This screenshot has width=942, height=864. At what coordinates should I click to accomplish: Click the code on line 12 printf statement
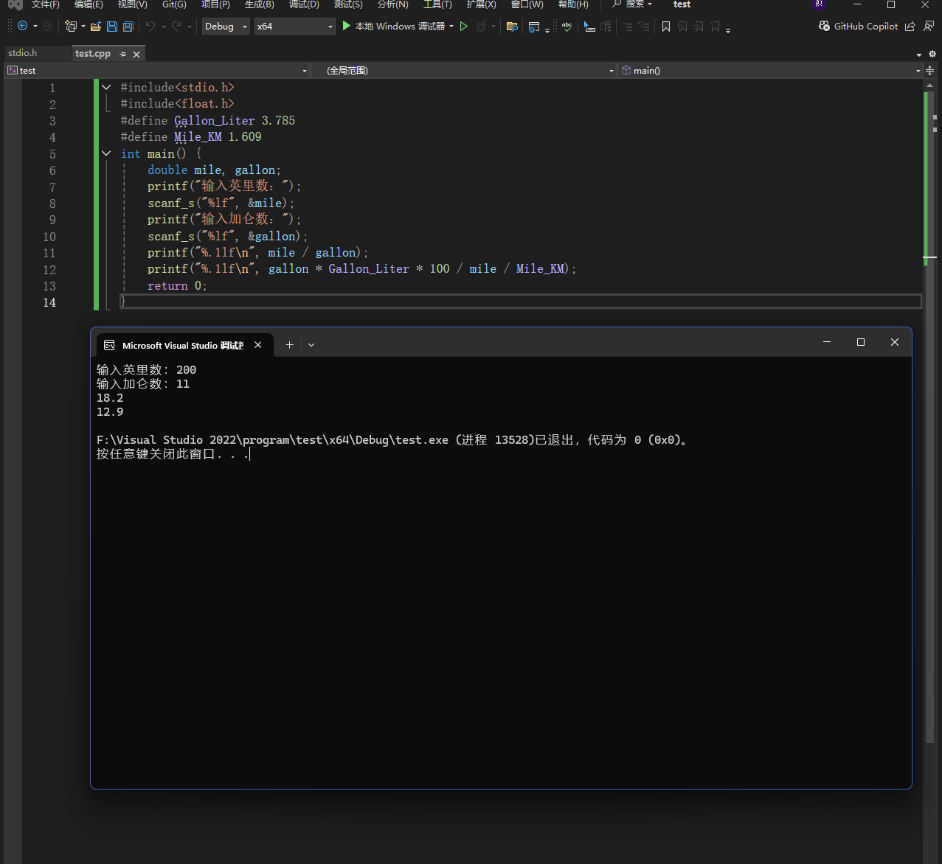pos(361,269)
